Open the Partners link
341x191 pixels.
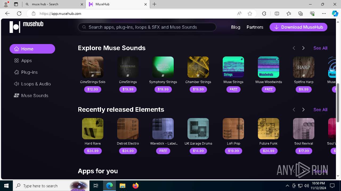coord(255,27)
